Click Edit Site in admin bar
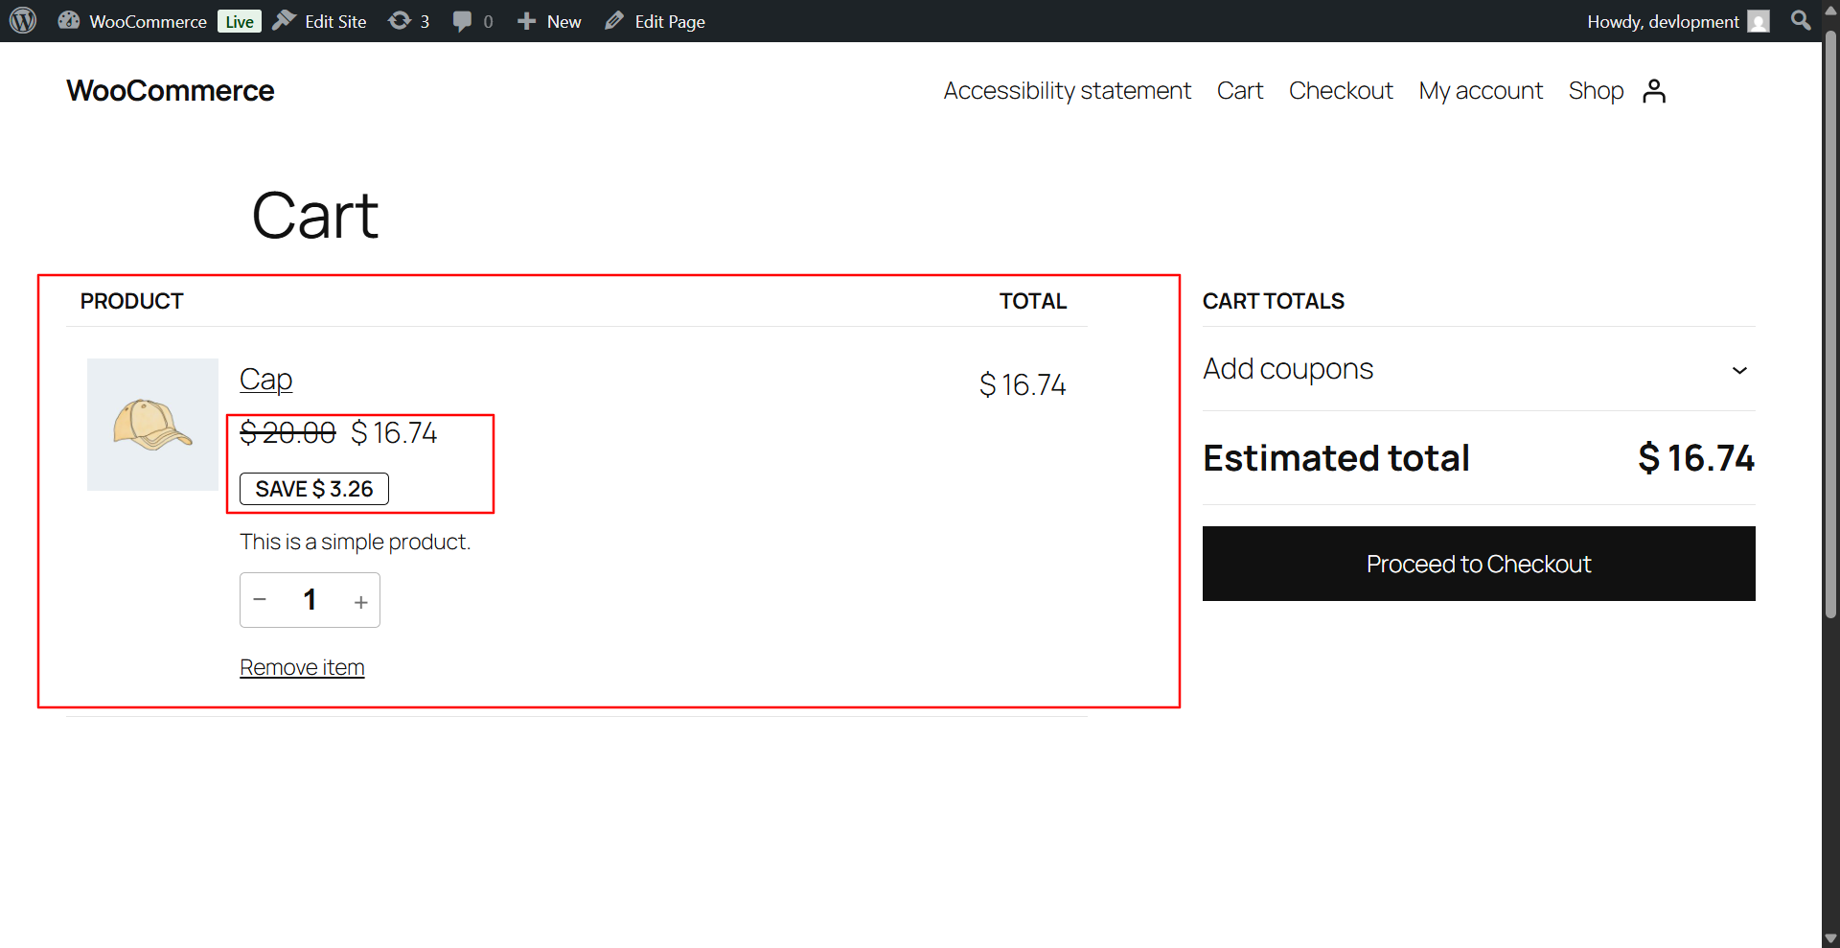 pos(320,21)
